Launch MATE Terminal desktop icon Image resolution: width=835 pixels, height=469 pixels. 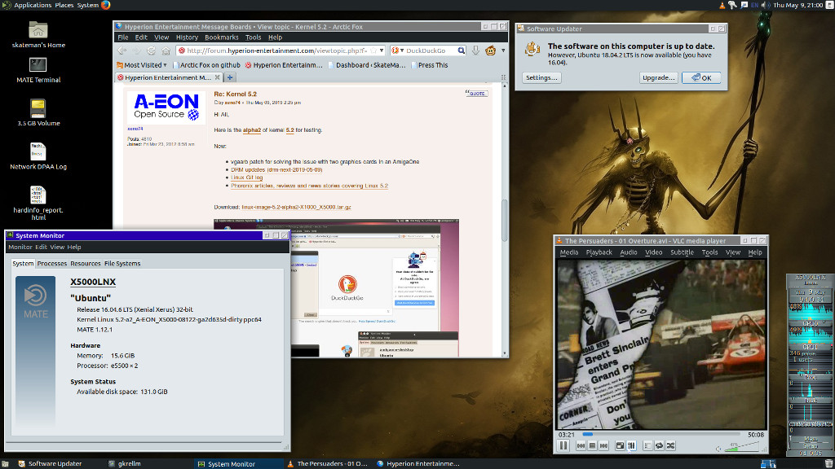(38, 70)
